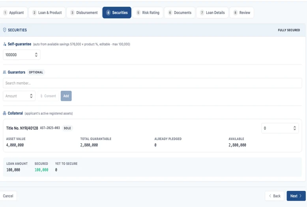This screenshot has height=207, width=307.
Task: Select the Securities step tab
Action: (x=117, y=13)
